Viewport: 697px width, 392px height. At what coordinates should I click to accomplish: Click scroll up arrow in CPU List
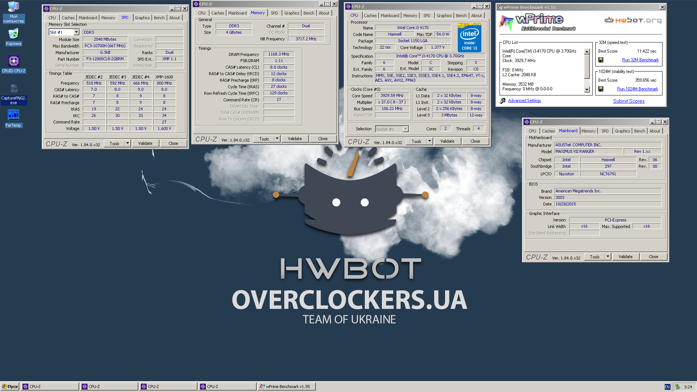coord(587,52)
